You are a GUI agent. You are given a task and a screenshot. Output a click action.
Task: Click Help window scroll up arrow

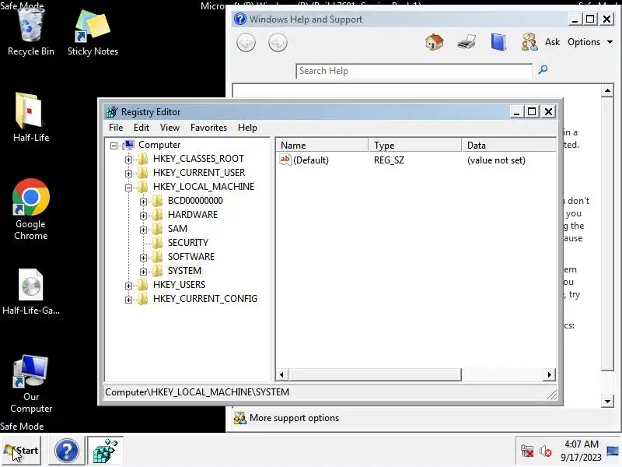(607, 90)
